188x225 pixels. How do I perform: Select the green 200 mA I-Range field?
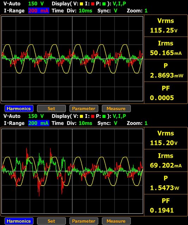(39, 123)
